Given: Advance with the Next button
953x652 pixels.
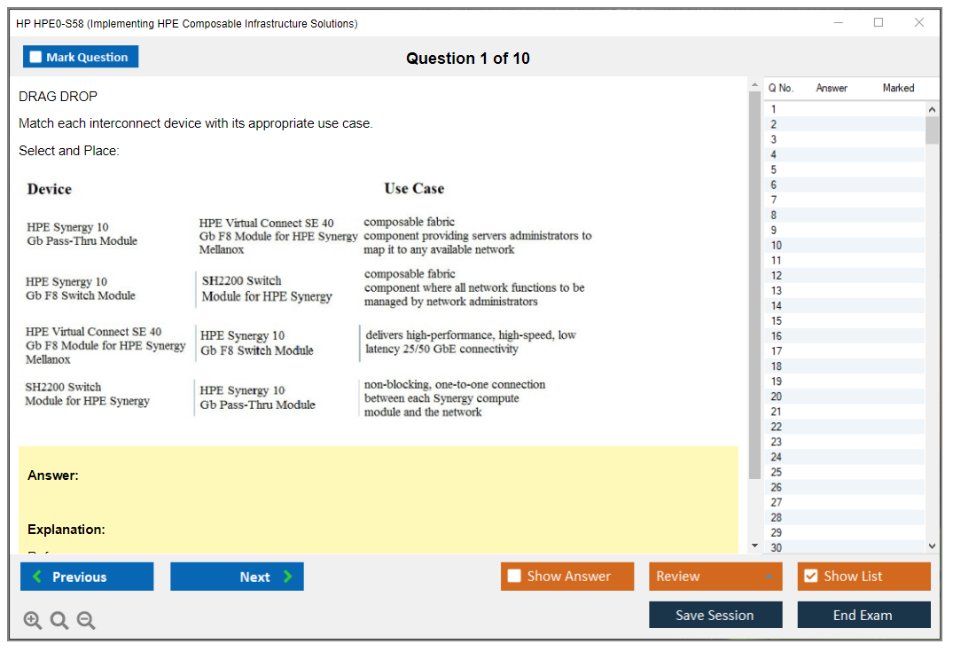Looking at the screenshot, I should click(x=237, y=577).
